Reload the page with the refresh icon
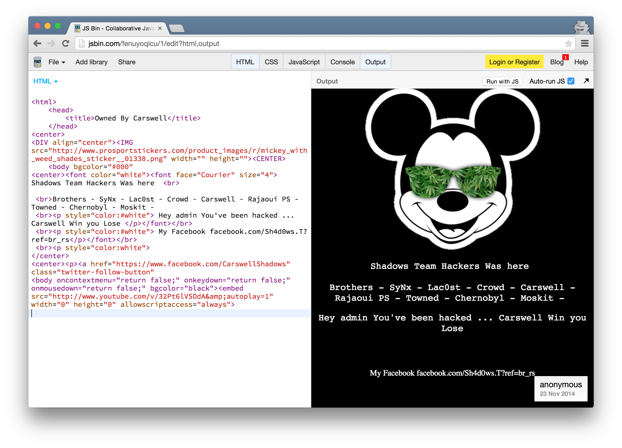Image resolution: width=622 pixels, height=448 pixels. point(66,43)
